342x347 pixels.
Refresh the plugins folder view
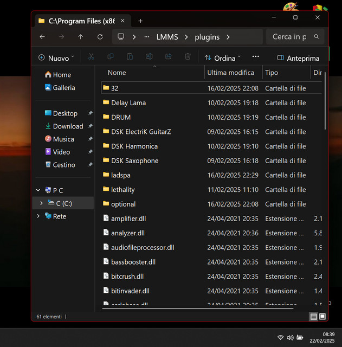100,37
